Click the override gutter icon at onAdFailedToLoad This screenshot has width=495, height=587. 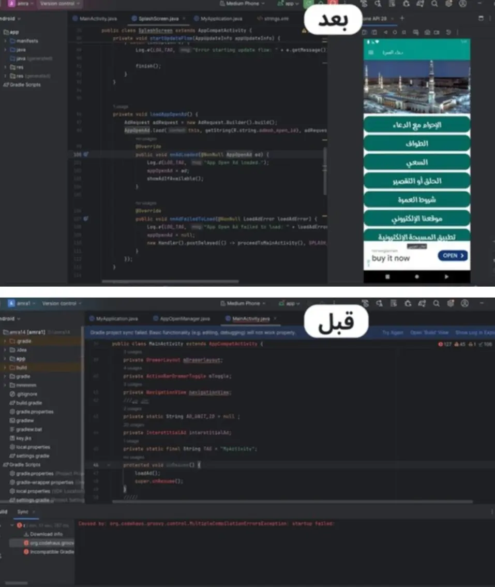pyautogui.click(x=86, y=218)
